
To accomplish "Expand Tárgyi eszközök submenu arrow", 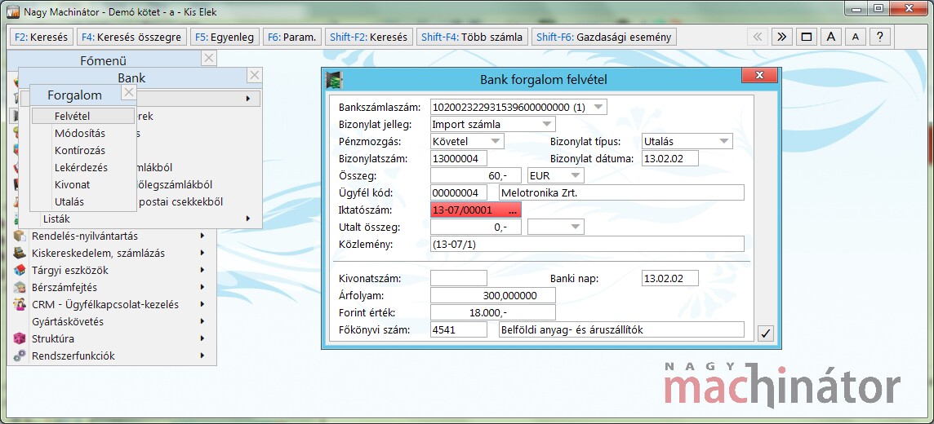I will (x=202, y=270).
